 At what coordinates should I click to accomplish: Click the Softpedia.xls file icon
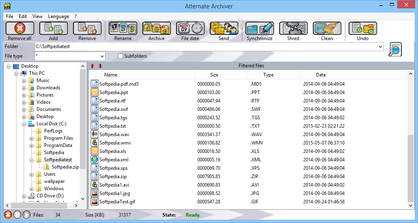click(95, 151)
